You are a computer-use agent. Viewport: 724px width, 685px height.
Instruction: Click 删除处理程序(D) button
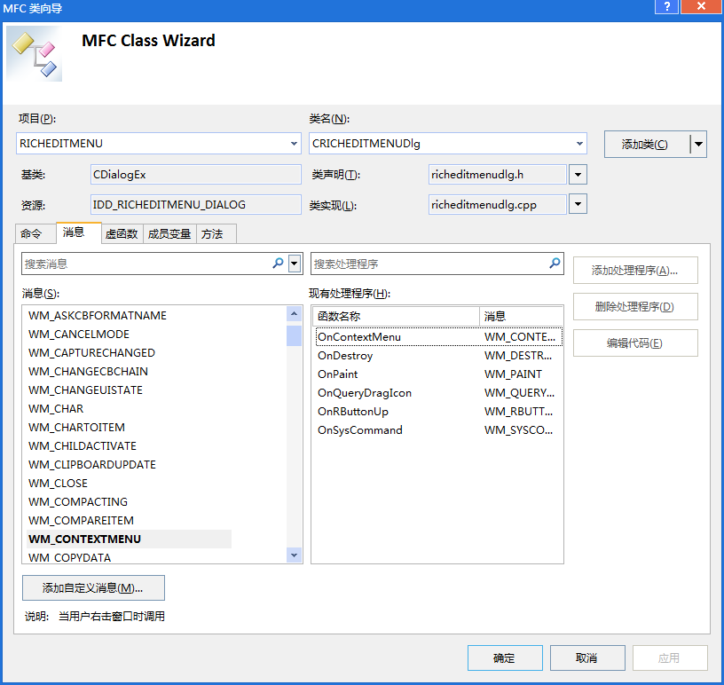[x=635, y=307]
